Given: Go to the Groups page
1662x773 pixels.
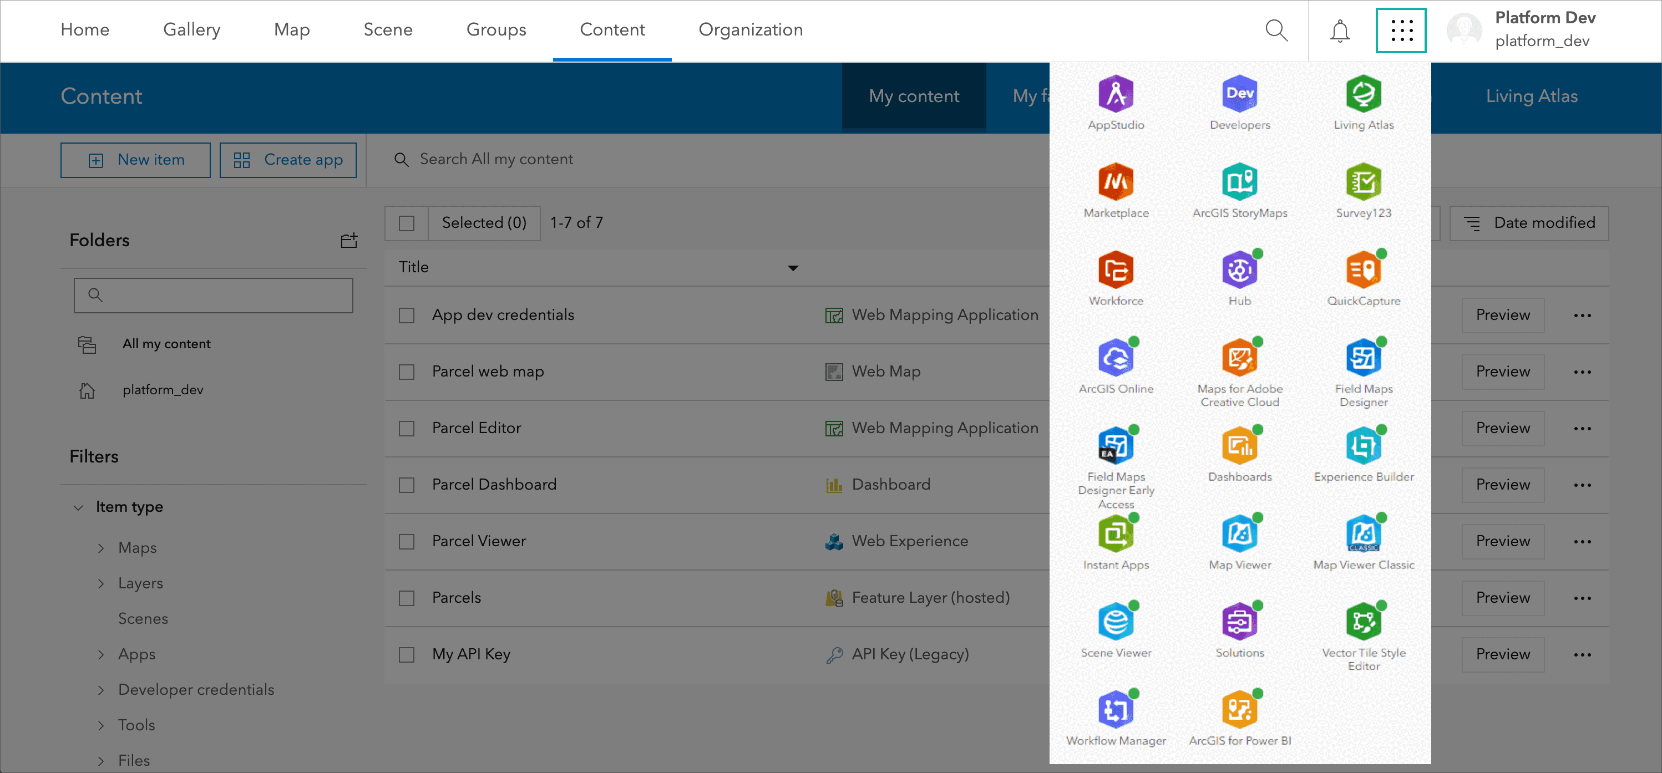Looking at the screenshot, I should tap(496, 29).
